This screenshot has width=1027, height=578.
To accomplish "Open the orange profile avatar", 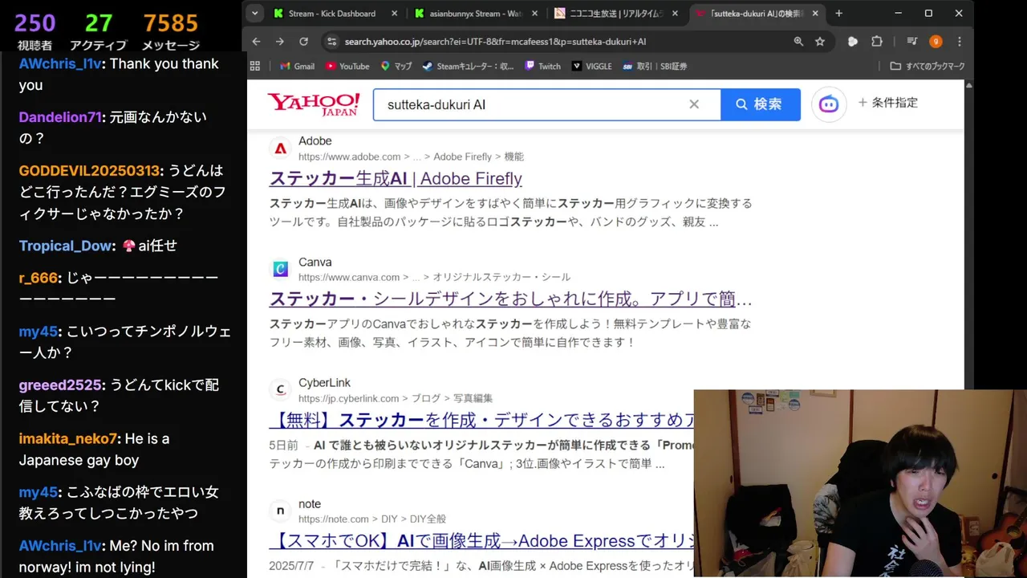I will (x=936, y=42).
